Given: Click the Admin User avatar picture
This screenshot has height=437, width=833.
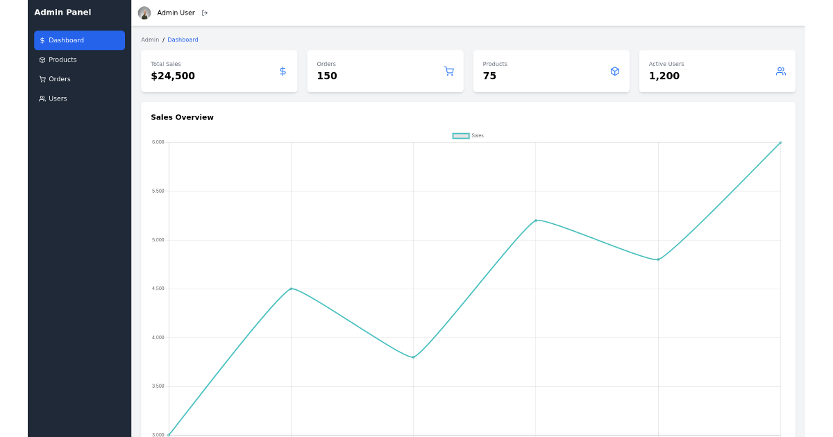Looking at the screenshot, I should click(x=144, y=12).
